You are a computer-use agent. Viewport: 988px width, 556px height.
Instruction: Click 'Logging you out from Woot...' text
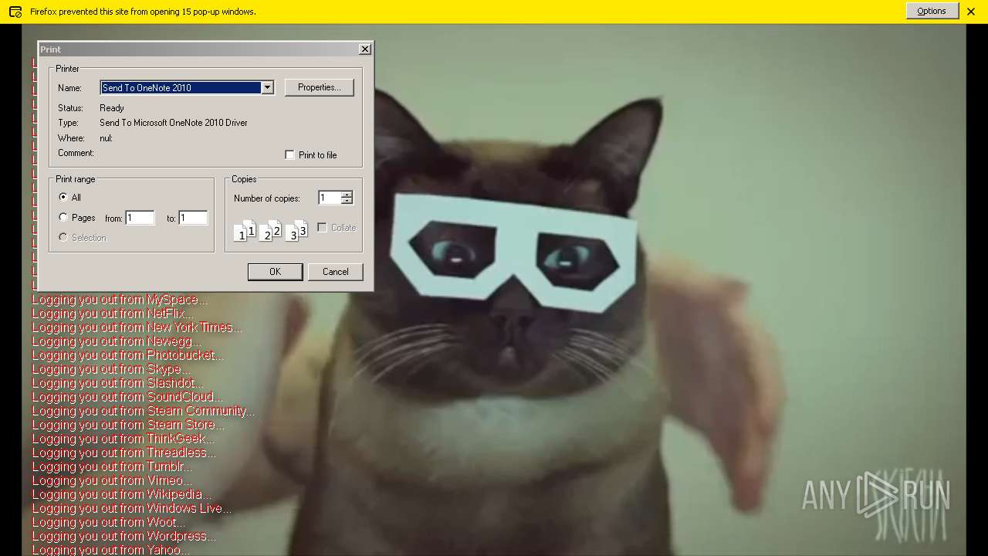[109, 522]
